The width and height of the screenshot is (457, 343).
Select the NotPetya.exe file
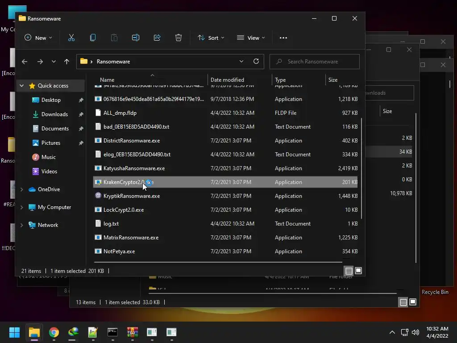[225, 251]
